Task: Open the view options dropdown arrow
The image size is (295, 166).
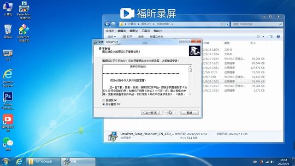Action: pyautogui.click(x=263, y=36)
